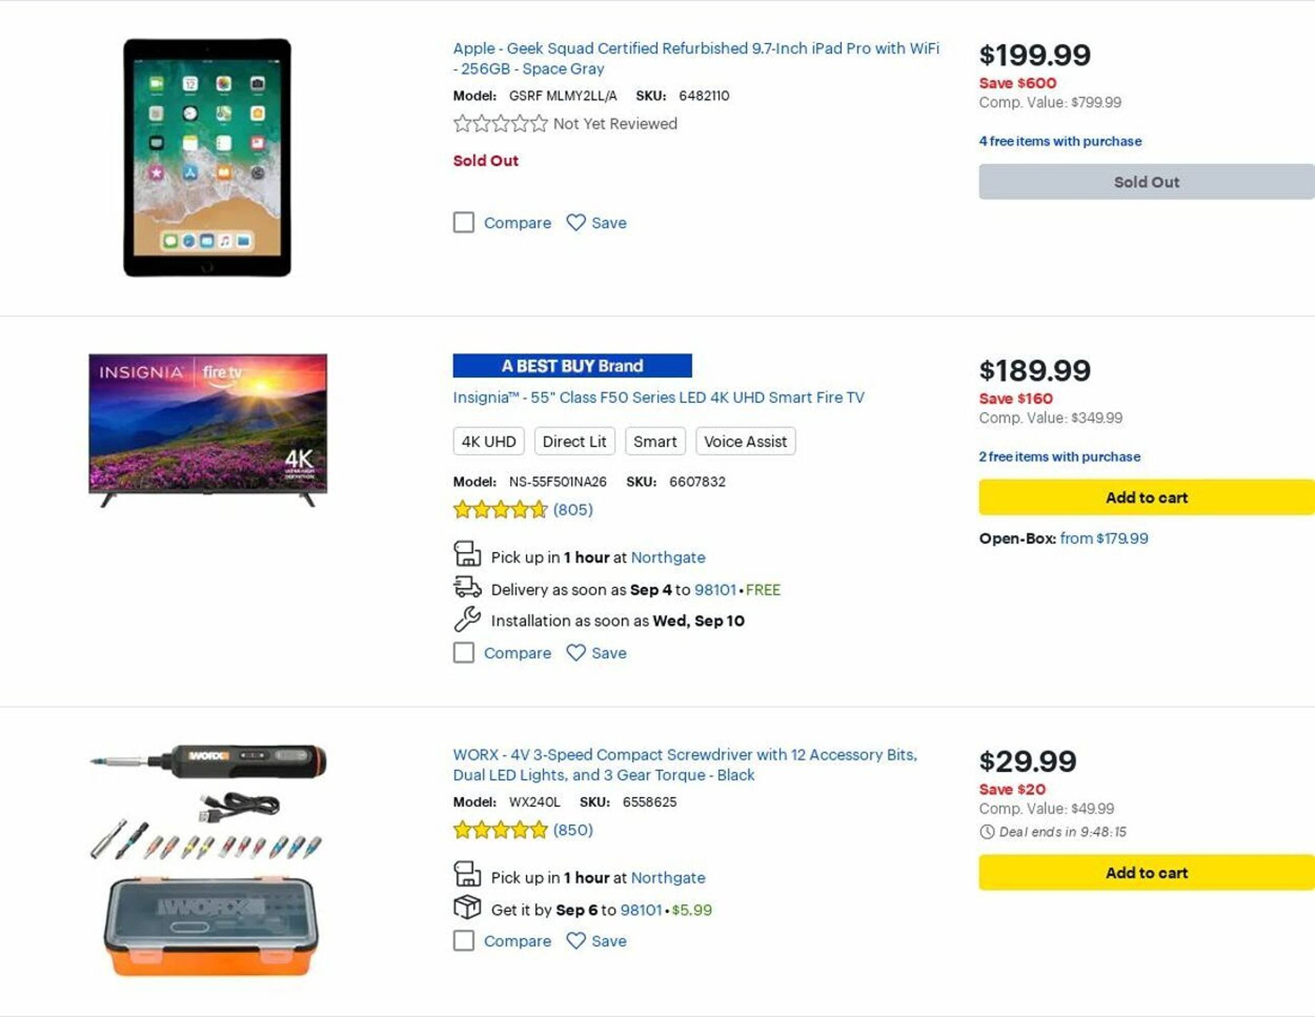1315x1017 pixels.
Task: Click the shipping box icon for WORX screwdriver
Action: point(466,907)
